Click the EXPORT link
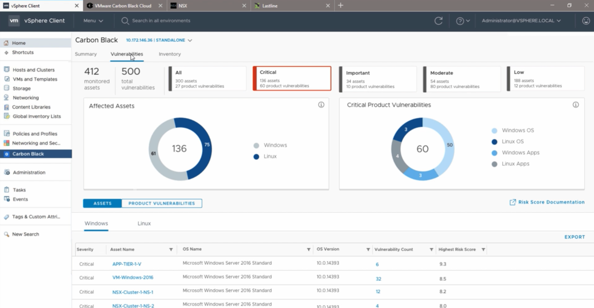Screen dimensions: 594x308 (574, 237)
